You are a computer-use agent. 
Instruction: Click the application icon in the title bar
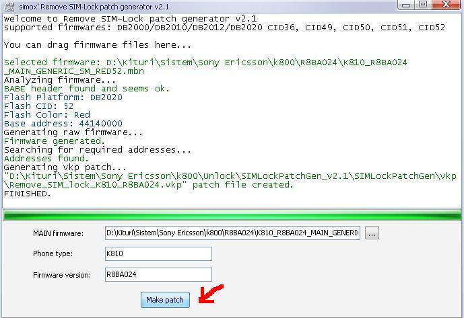9,5
